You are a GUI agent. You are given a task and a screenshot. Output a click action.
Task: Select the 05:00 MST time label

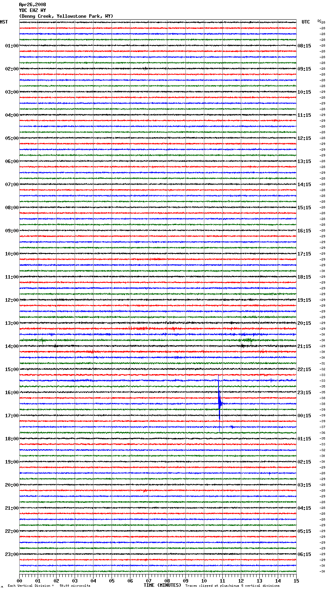click(x=12, y=138)
